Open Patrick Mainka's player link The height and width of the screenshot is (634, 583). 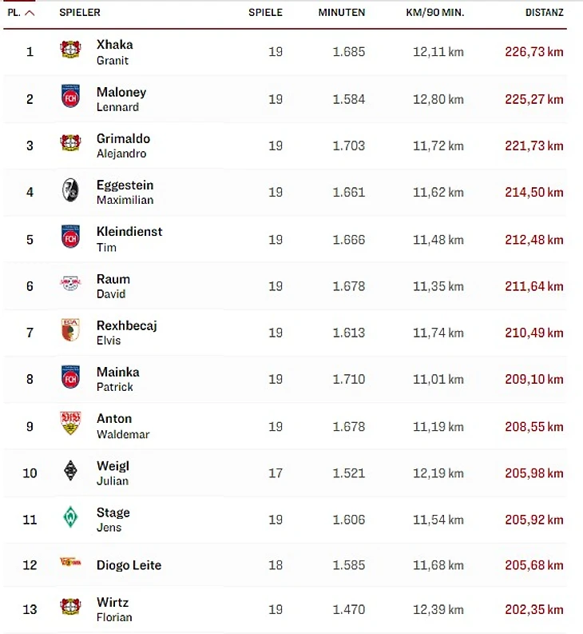[x=117, y=378]
